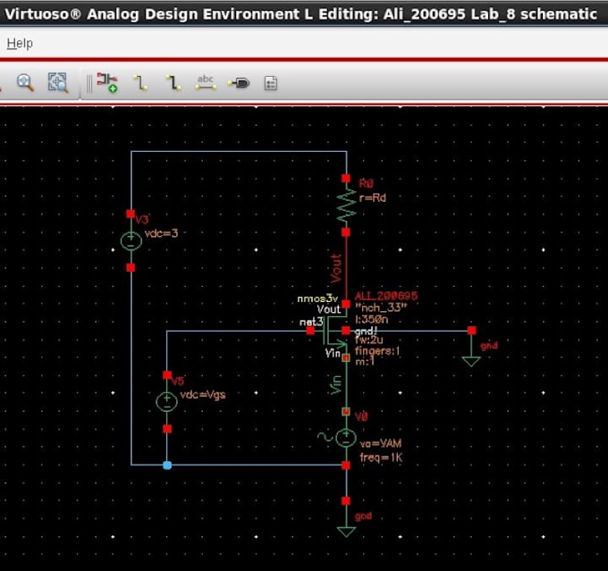Click the Zoom to Fit icon

click(x=58, y=82)
